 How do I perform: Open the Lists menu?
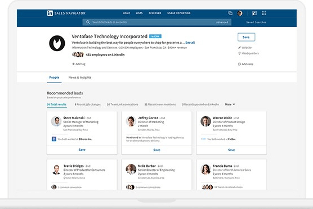click(x=139, y=13)
